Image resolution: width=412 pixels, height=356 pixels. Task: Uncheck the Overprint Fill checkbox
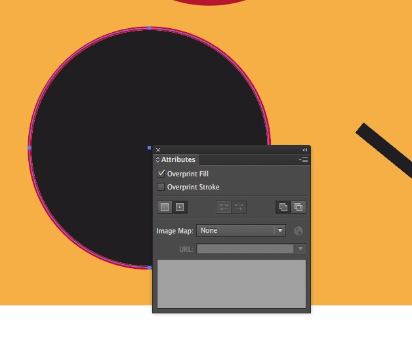click(161, 174)
